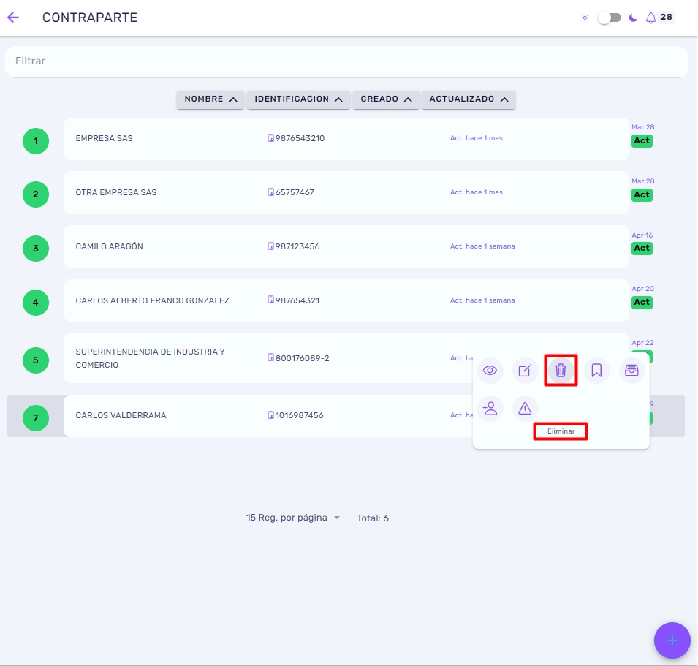Focus the Filtrar search field

pos(346,61)
